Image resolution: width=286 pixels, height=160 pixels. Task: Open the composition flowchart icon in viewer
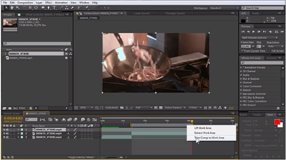point(220,108)
